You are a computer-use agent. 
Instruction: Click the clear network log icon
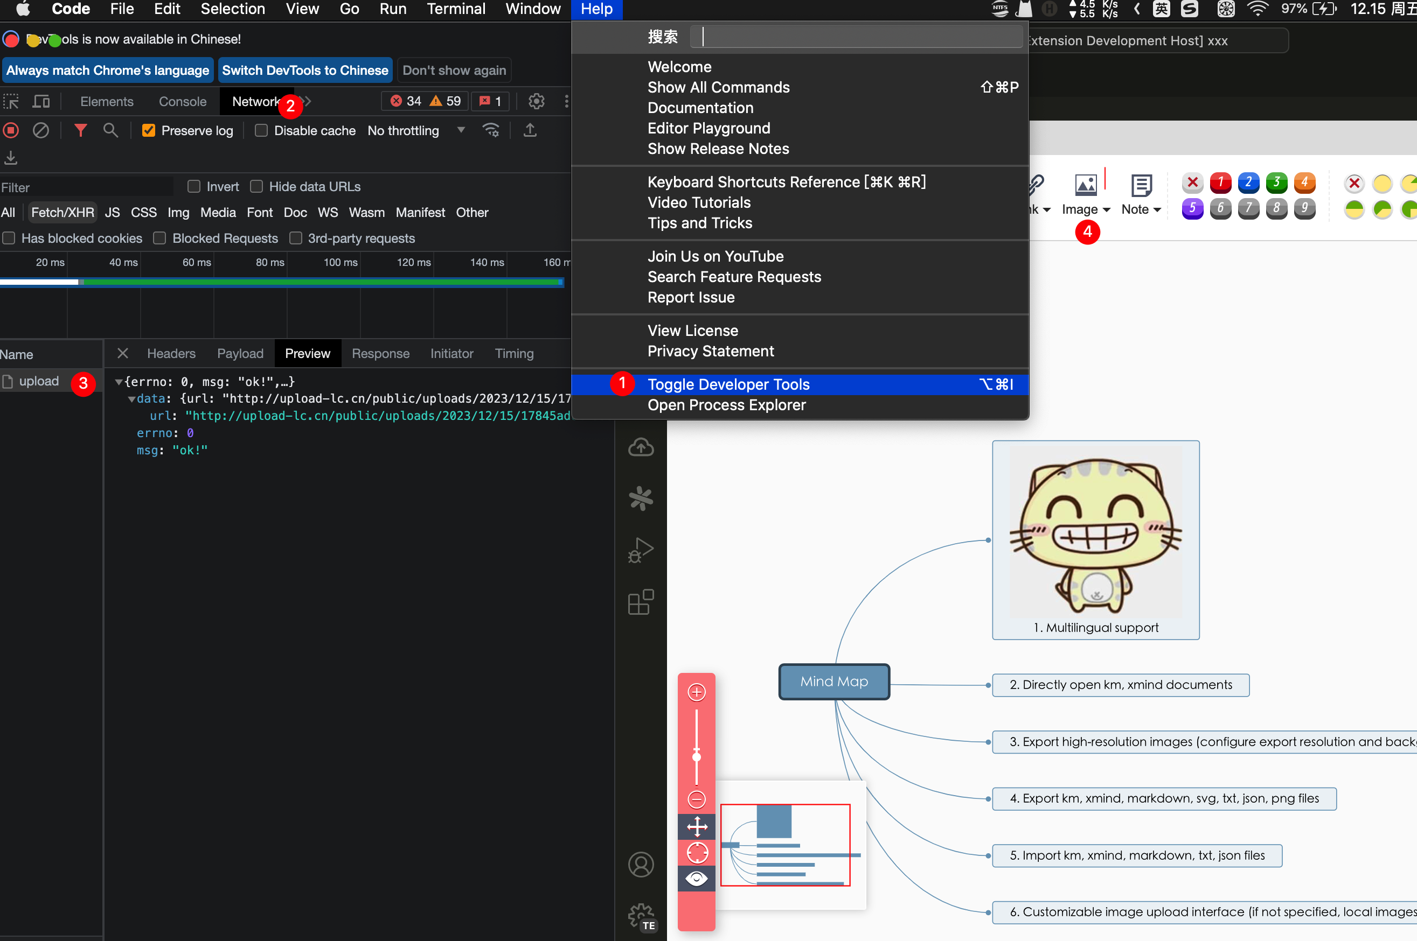[x=41, y=130]
